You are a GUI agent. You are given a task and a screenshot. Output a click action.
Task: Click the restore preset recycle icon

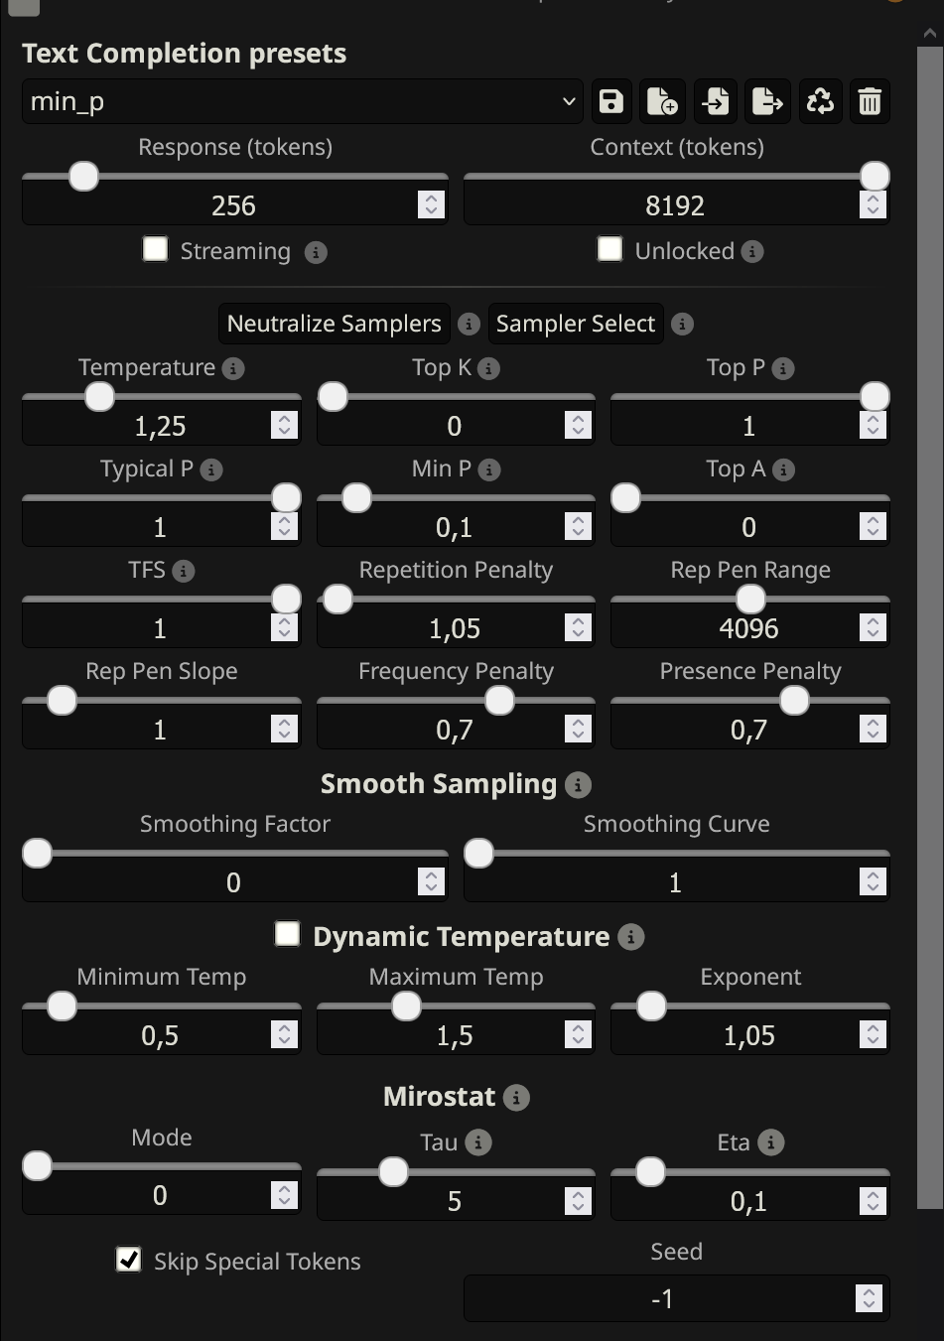point(820,101)
